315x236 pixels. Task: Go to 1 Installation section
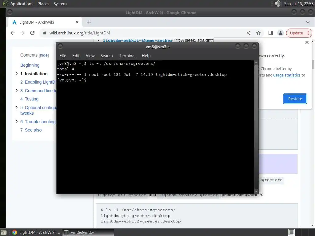(x=34, y=74)
